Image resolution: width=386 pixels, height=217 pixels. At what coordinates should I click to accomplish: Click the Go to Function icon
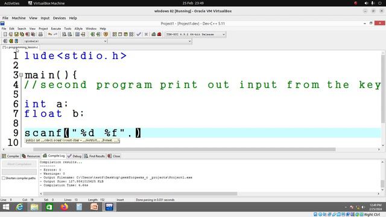(x=78, y=34)
